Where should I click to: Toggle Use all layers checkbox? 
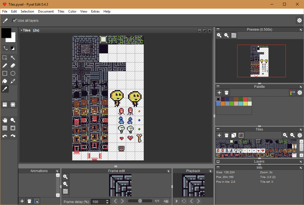coord(14,21)
